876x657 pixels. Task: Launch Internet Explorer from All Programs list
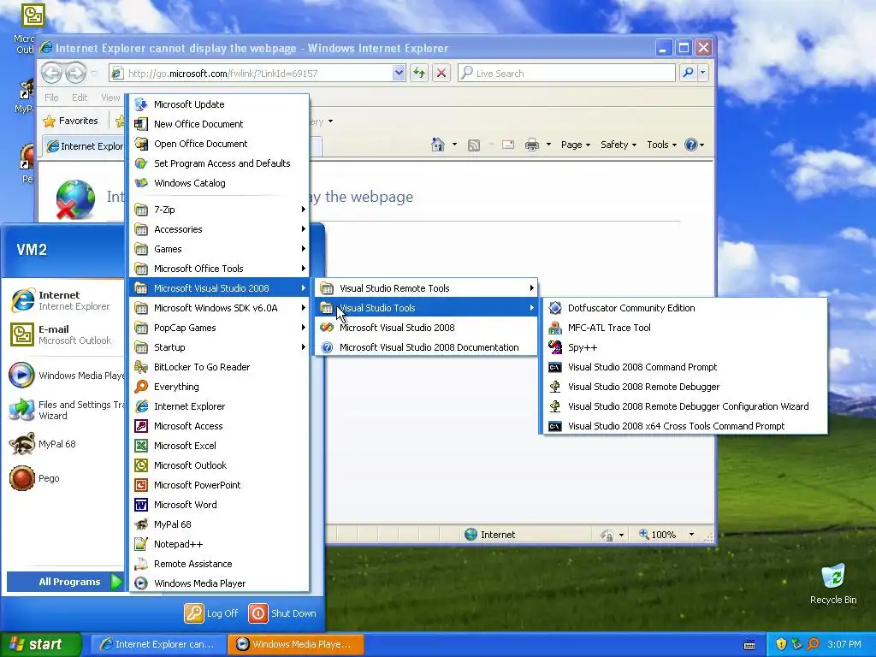click(x=220, y=406)
